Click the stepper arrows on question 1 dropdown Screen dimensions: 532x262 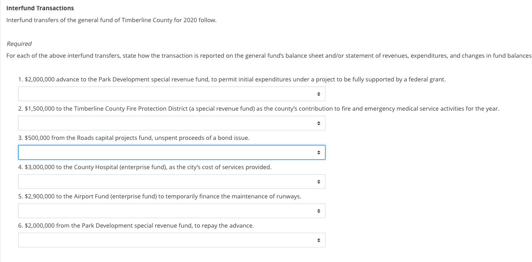click(x=318, y=94)
